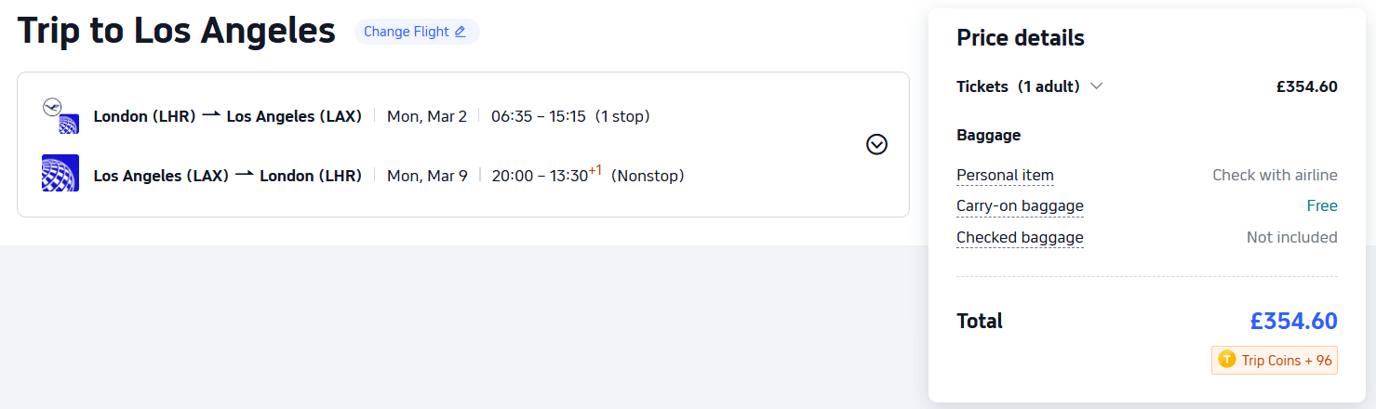The width and height of the screenshot is (1376, 409).
Task: Expand the Tickets (1 adult) price breakdown
Action: pos(1018,86)
